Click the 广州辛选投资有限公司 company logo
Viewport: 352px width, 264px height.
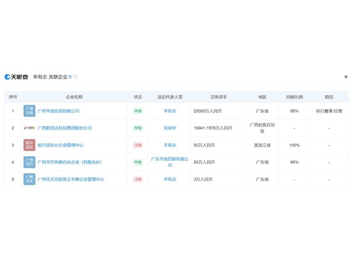29,111
